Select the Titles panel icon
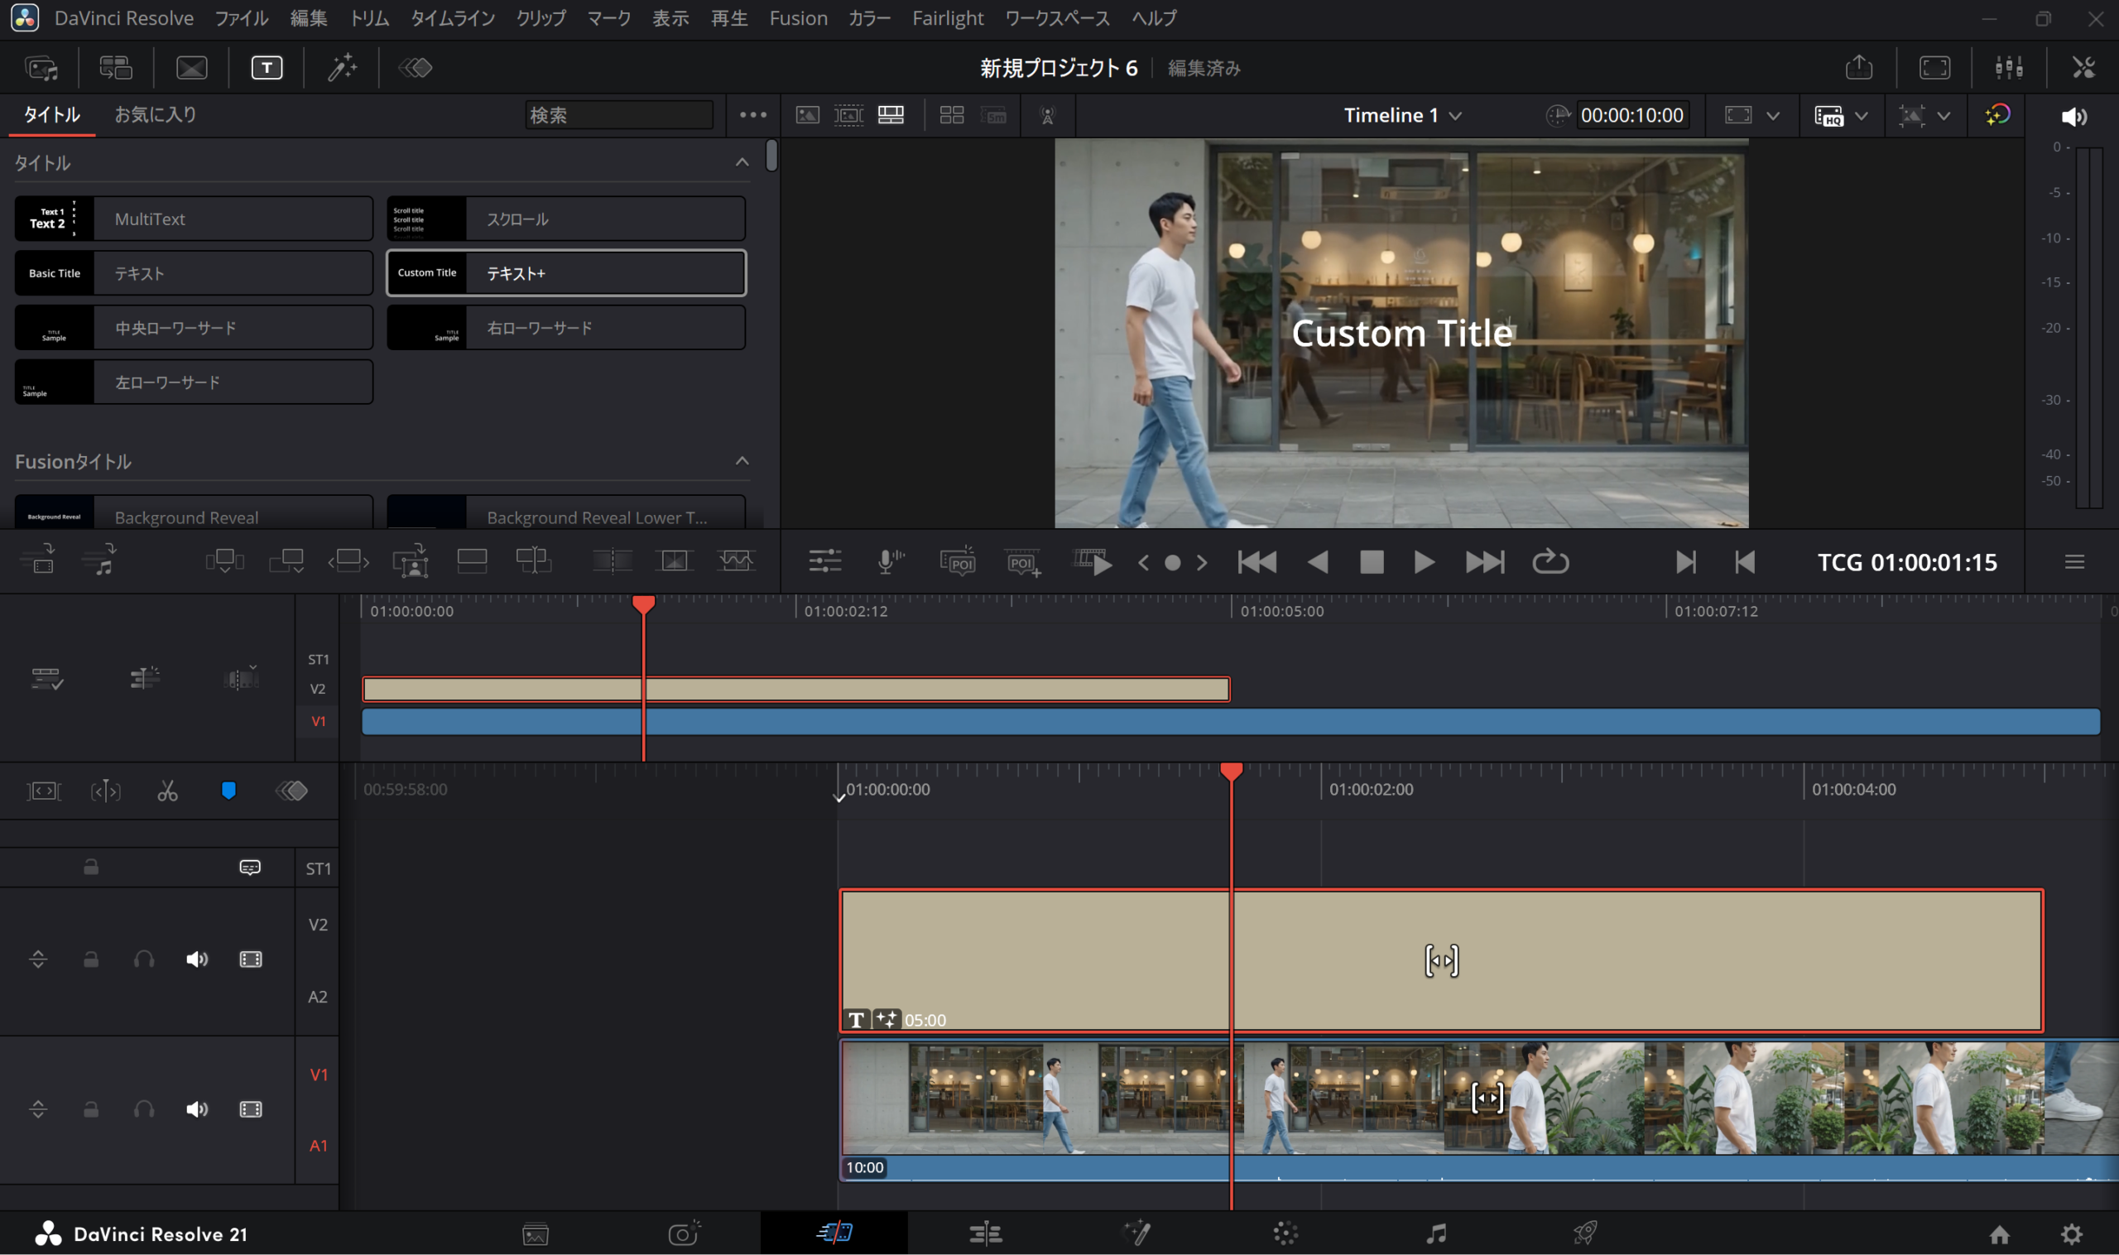The width and height of the screenshot is (2119, 1255). pyautogui.click(x=267, y=68)
